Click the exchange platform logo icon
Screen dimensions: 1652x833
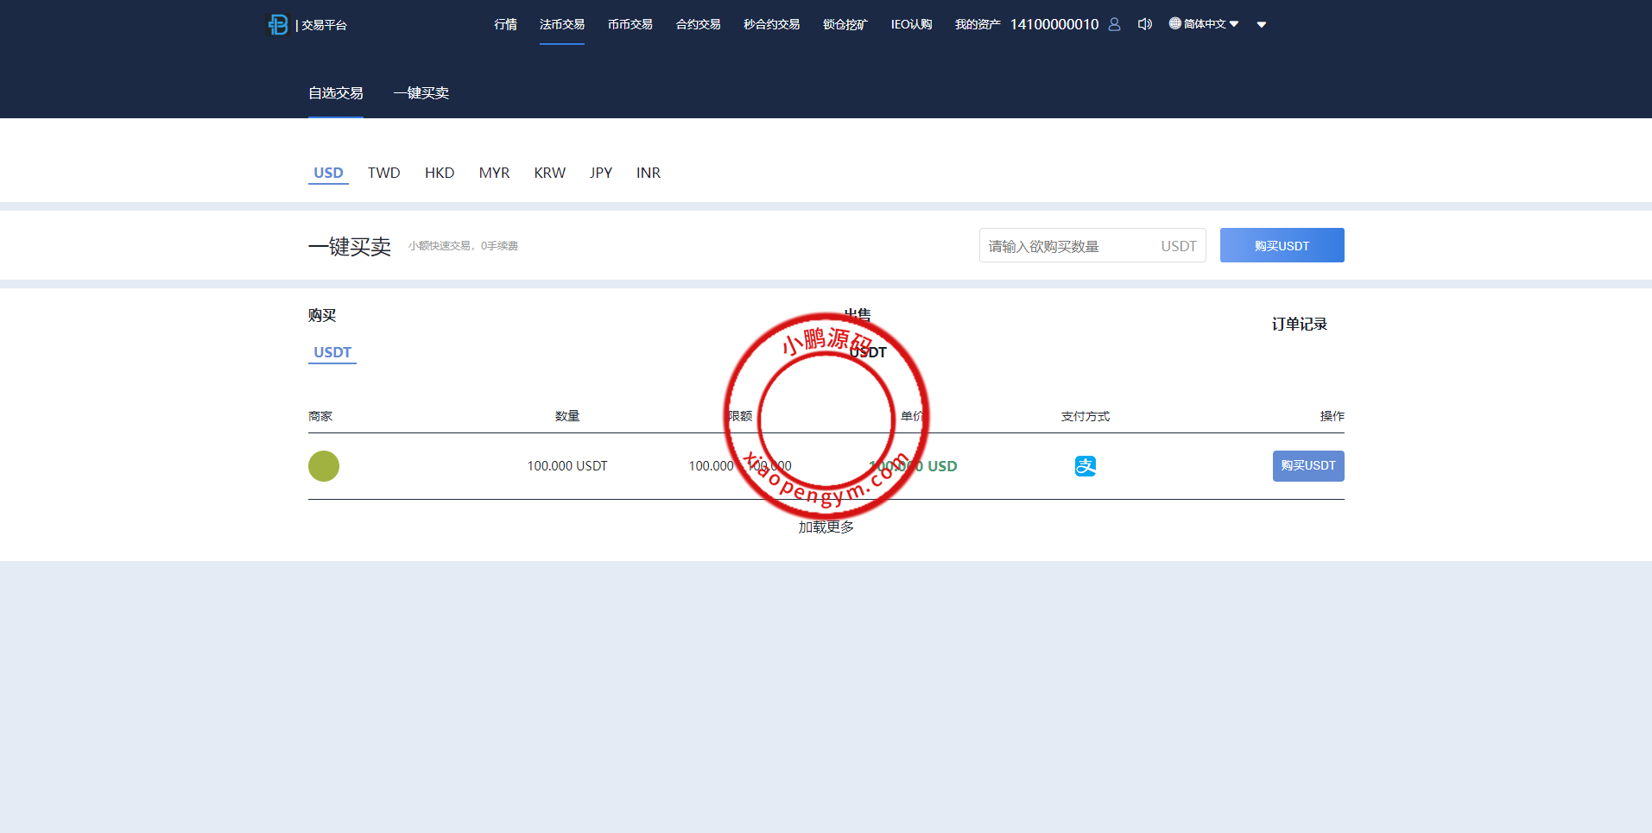(x=278, y=25)
